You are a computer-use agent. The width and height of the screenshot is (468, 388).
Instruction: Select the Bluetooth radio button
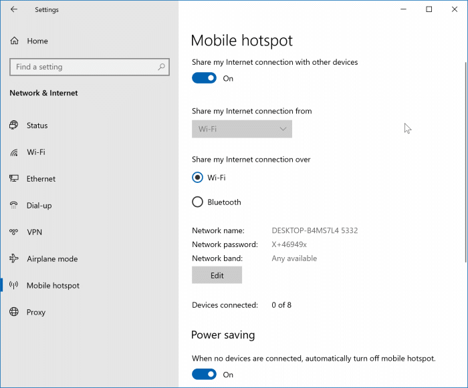pos(197,202)
